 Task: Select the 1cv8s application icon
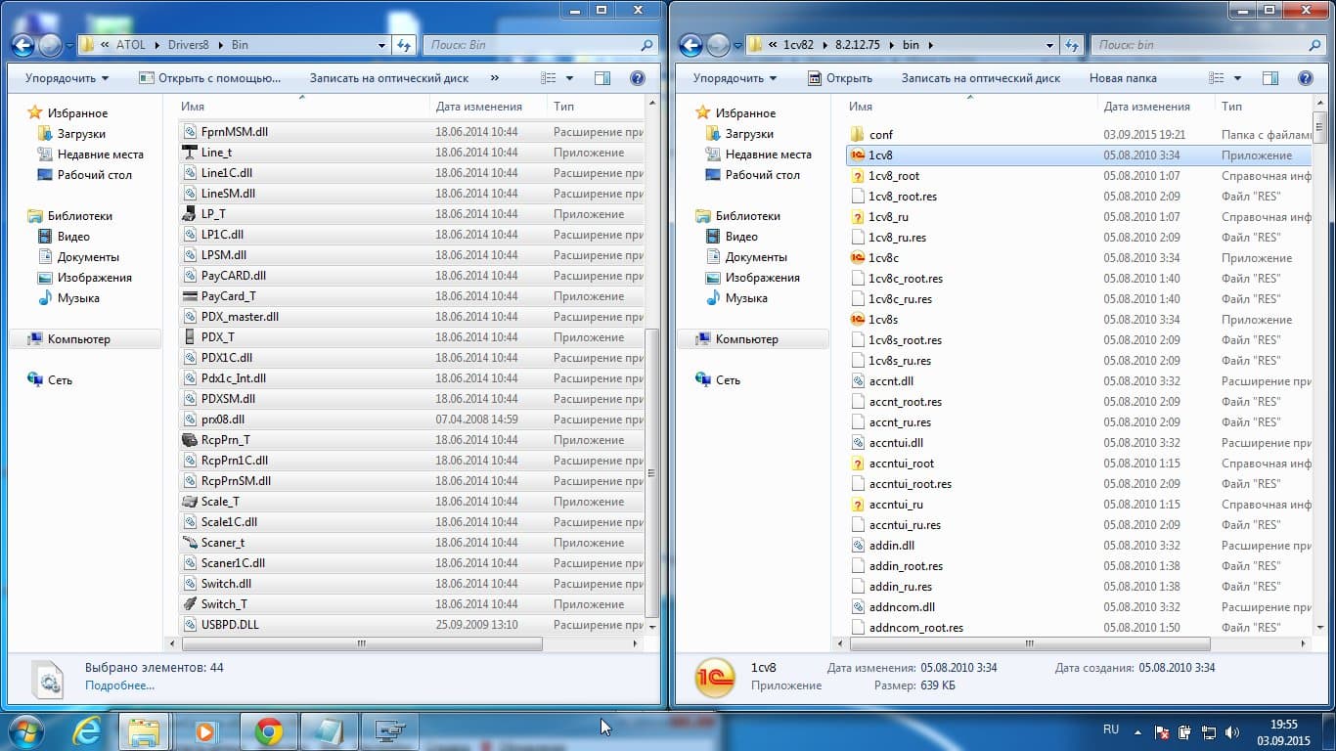(858, 320)
